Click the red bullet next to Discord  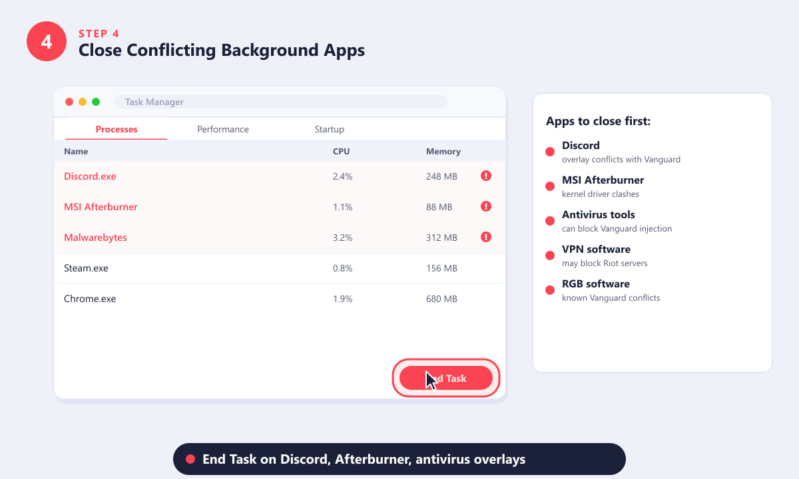click(x=550, y=152)
